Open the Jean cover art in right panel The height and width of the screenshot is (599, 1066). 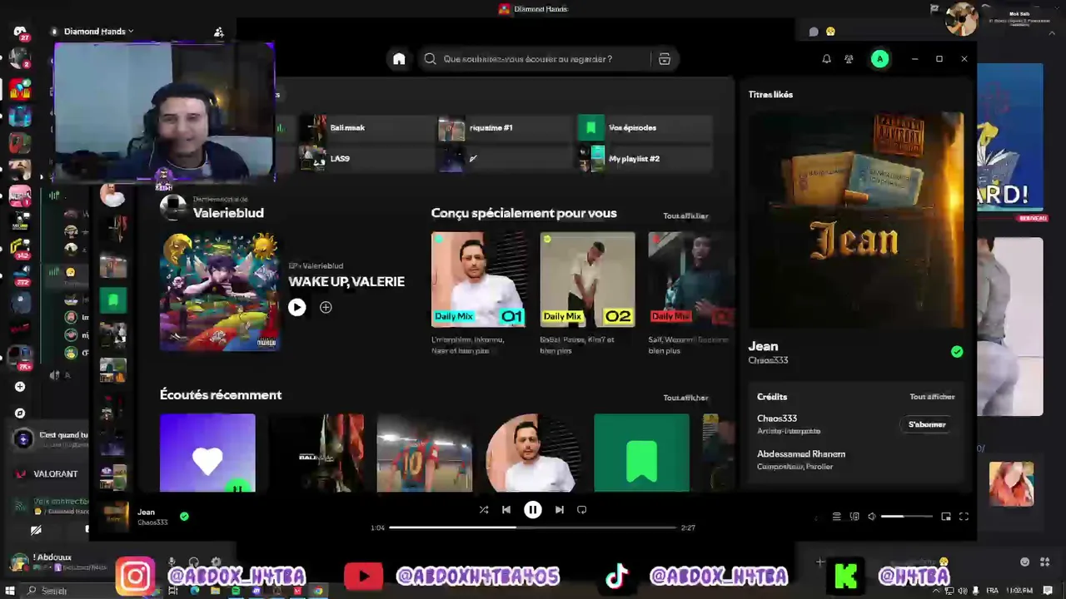point(855,220)
